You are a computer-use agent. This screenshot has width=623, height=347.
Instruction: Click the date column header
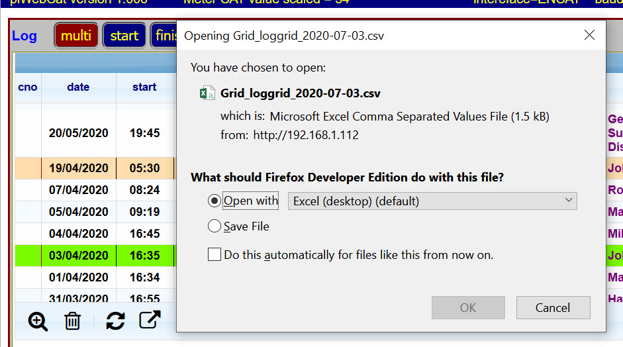(x=78, y=87)
